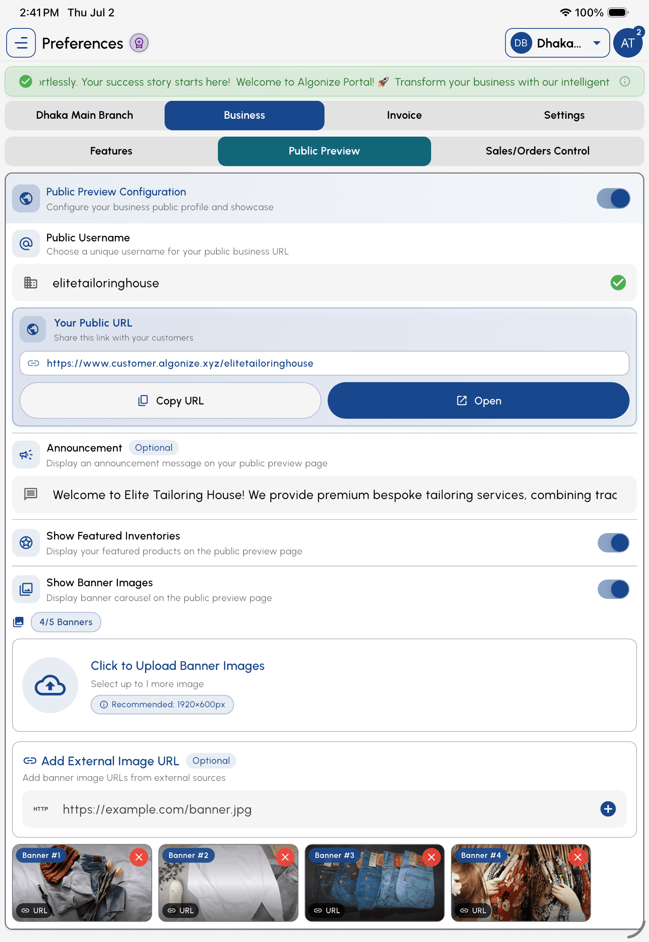
Task: Click the star icon beside Show Featured Inventories
Action: [26, 543]
